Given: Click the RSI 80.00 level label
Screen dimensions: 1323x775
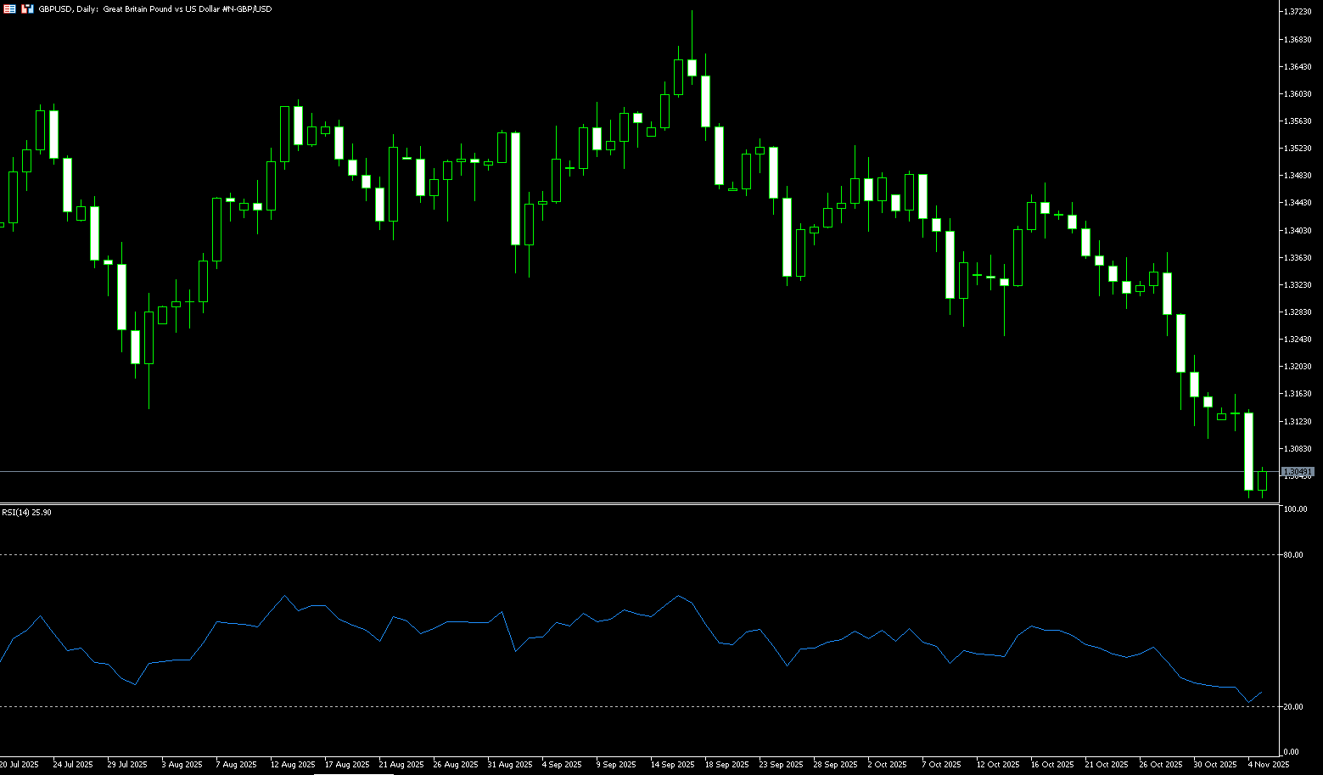Looking at the screenshot, I should point(1294,555).
